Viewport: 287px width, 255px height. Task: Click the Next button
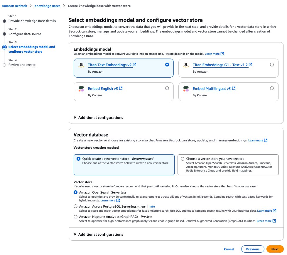tap(275, 249)
